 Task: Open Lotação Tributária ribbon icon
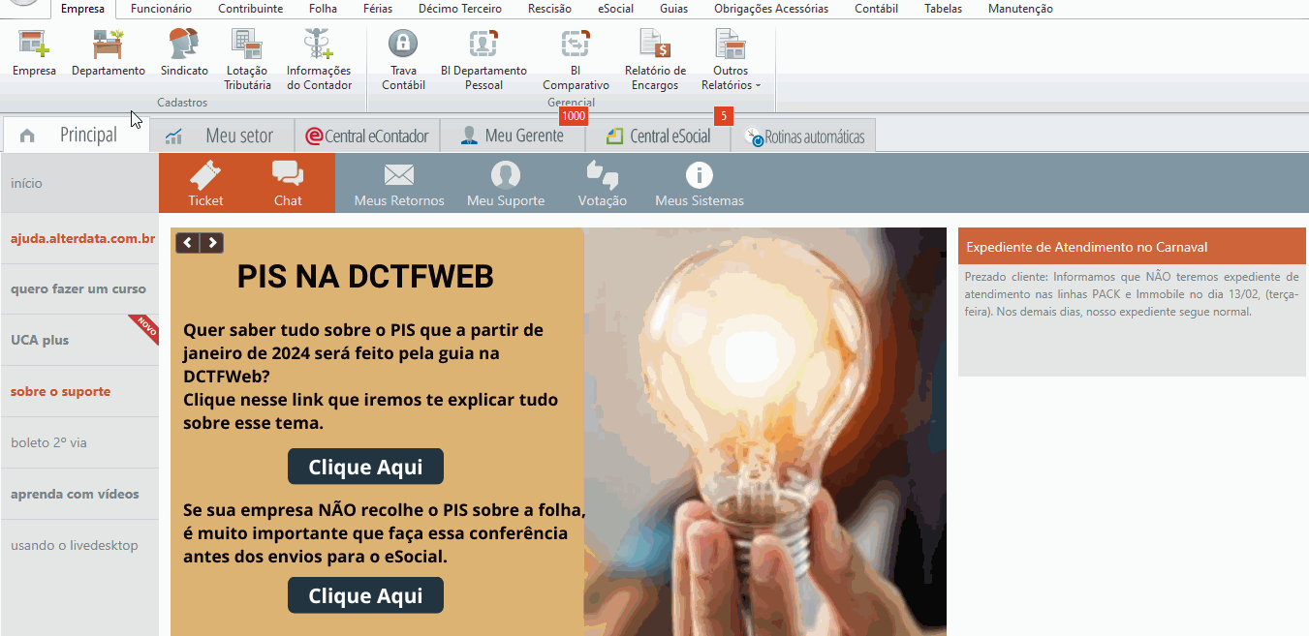247,45
